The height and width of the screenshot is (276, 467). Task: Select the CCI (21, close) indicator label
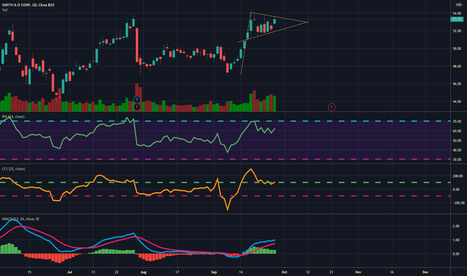click(x=14, y=169)
